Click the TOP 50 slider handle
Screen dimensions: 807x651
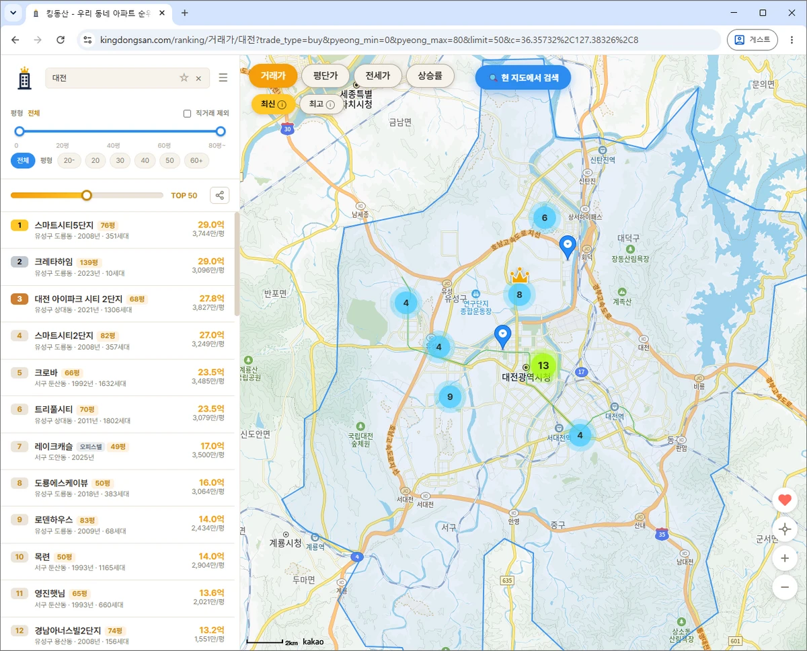pyautogui.click(x=86, y=196)
